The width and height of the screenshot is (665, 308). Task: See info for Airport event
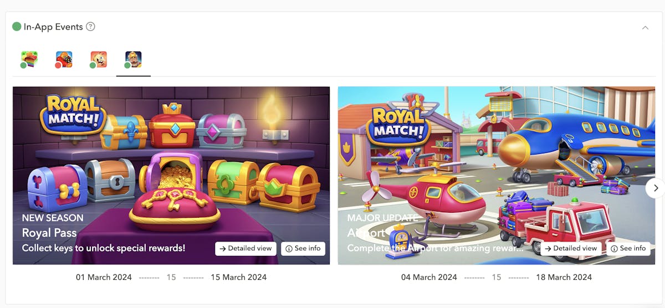pos(628,248)
